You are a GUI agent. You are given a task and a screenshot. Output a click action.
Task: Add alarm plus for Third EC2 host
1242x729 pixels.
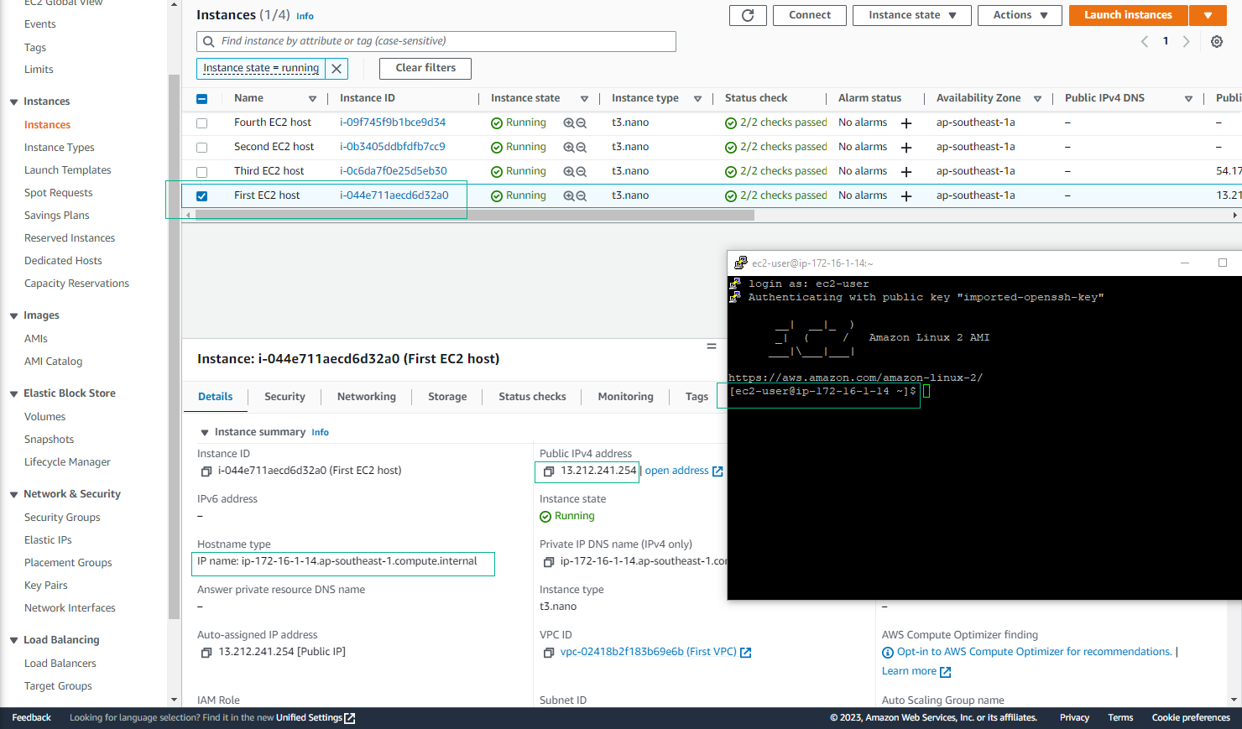click(906, 172)
